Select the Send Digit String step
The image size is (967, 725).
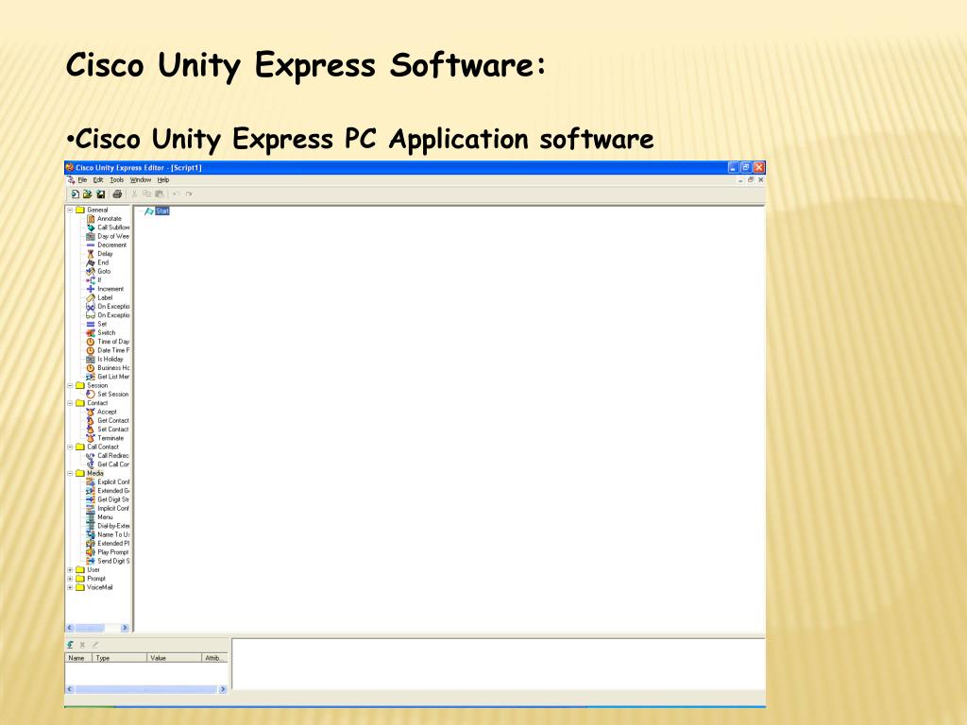coord(108,561)
